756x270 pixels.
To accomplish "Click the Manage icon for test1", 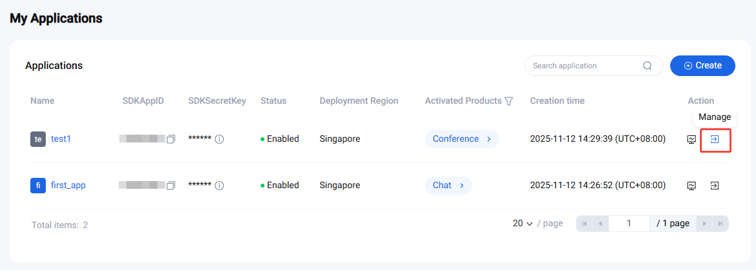I will [715, 139].
